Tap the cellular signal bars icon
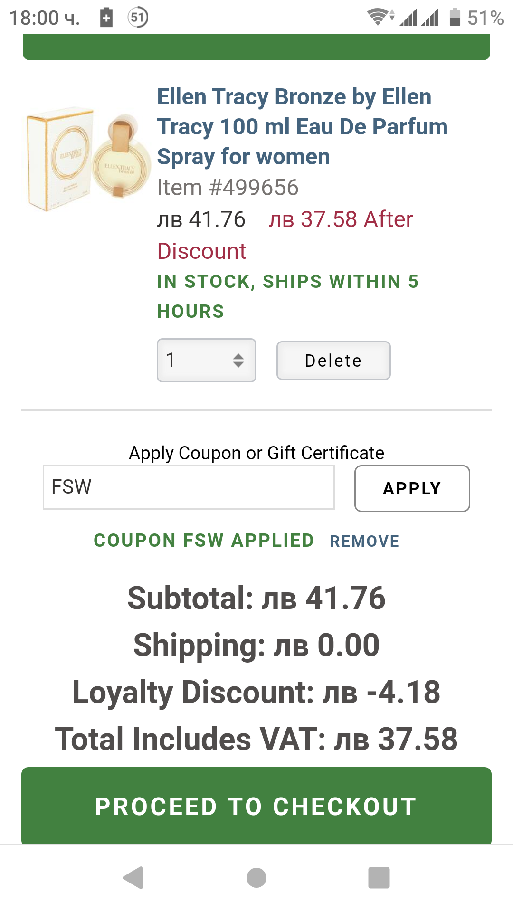Screen dimensions: 513x912 (419, 18)
